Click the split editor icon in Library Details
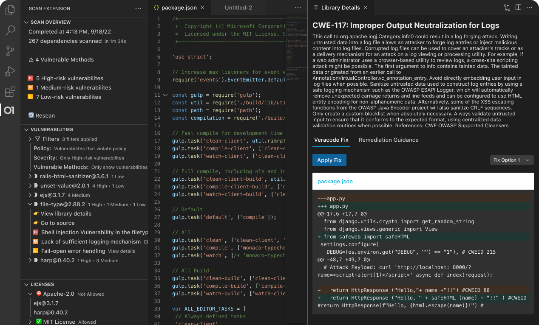The width and height of the screenshot is (539, 325). (518, 8)
